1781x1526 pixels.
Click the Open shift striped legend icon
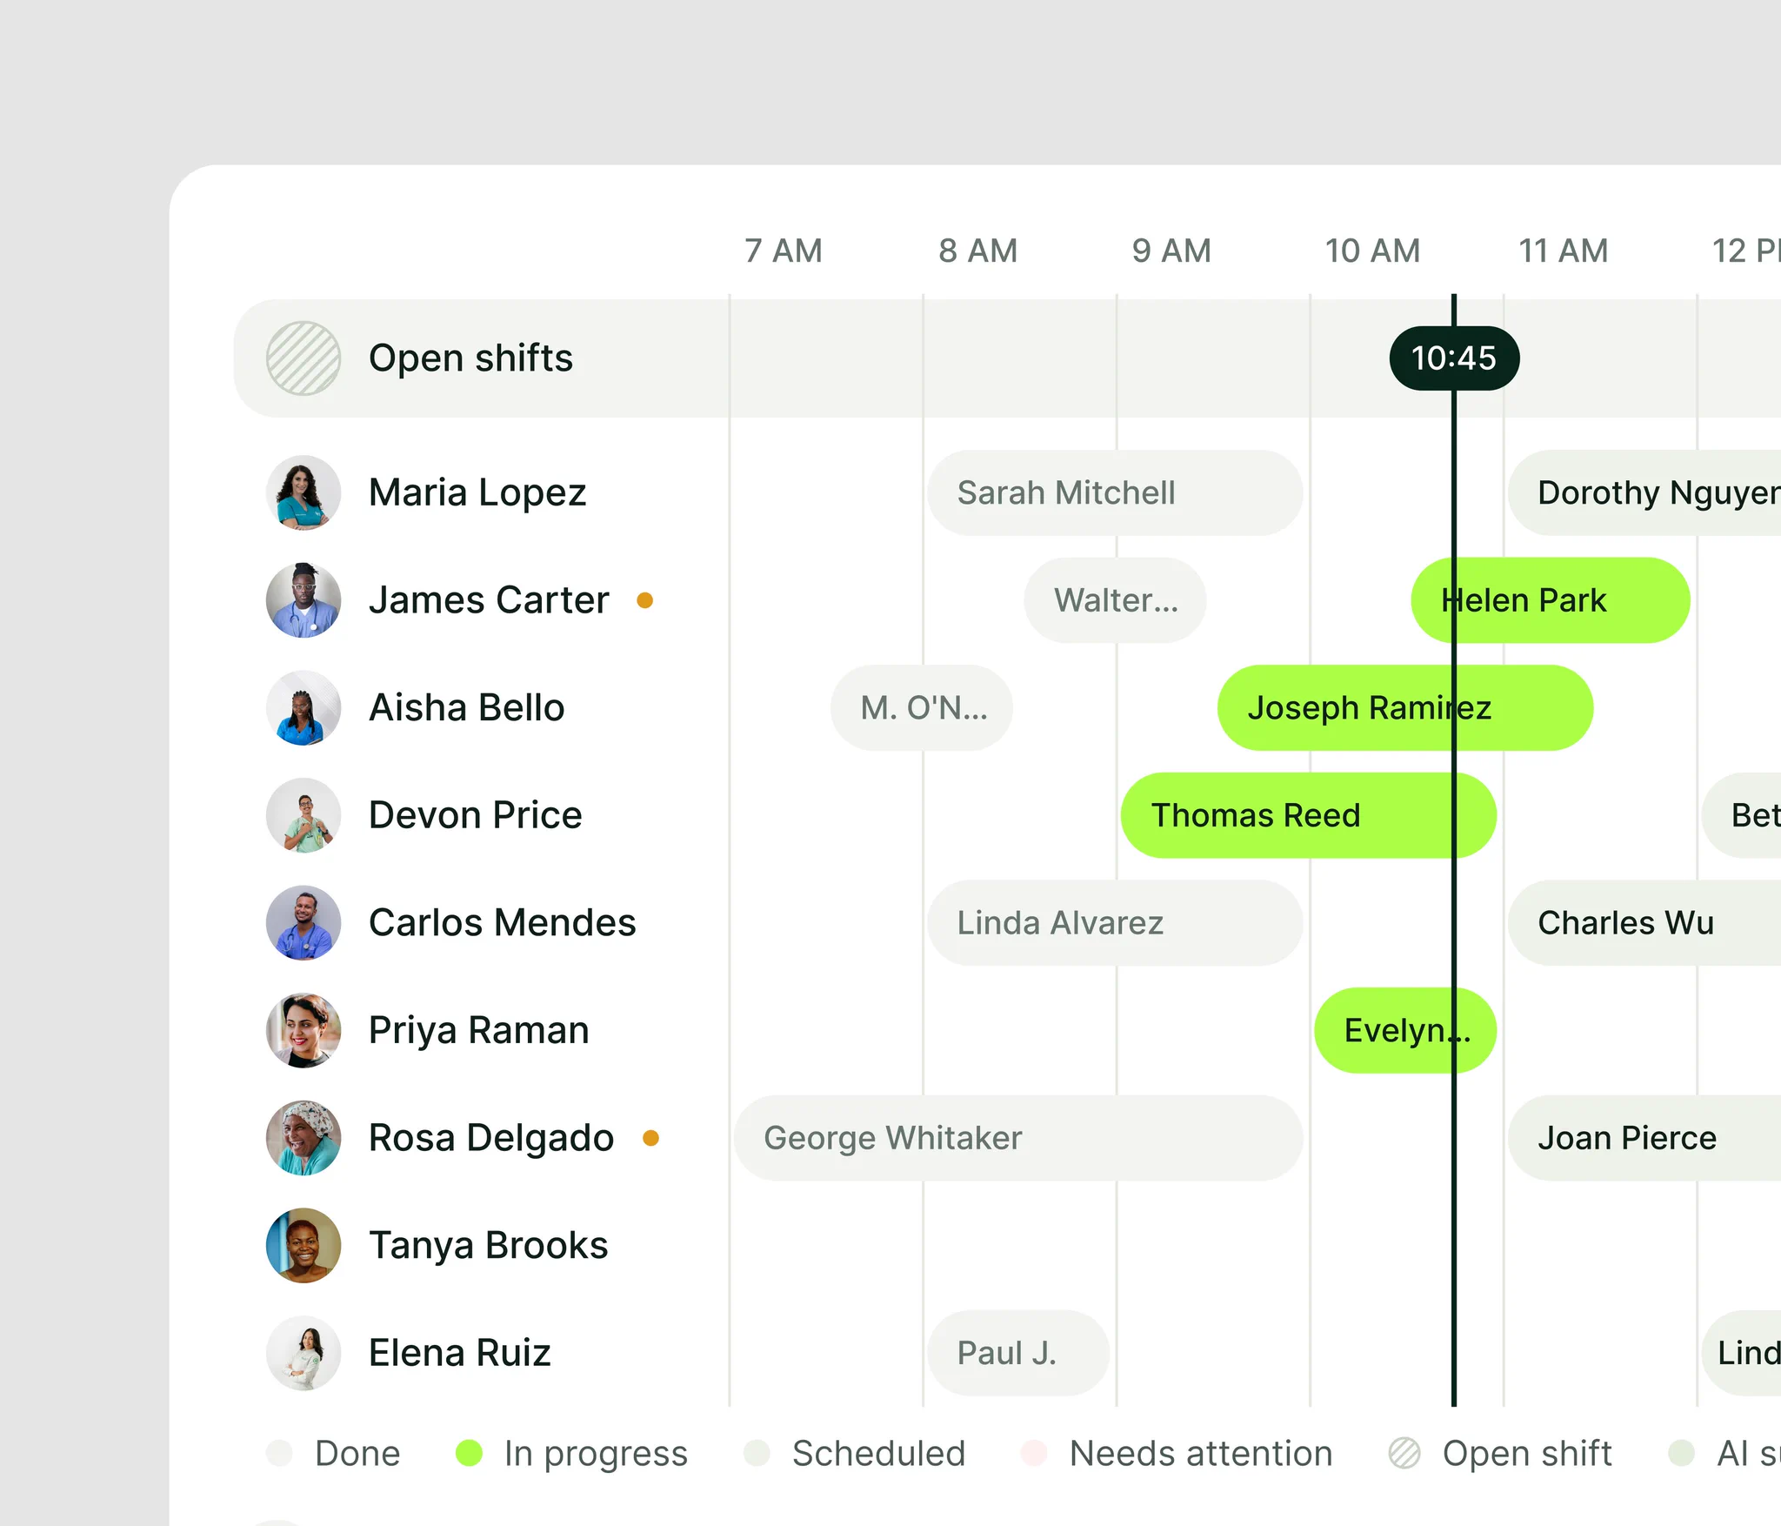point(1404,1453)
